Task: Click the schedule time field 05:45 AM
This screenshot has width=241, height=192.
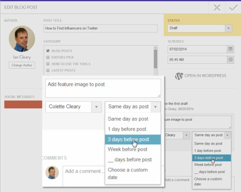Action: tap(197, 60)
